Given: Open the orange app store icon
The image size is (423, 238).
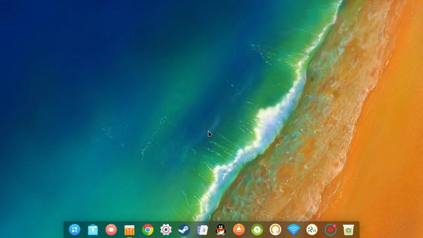Looking at the screenshot, I should [130, 230].
